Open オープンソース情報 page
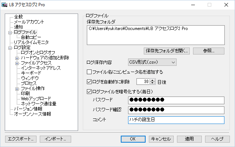 coord(32,114)
